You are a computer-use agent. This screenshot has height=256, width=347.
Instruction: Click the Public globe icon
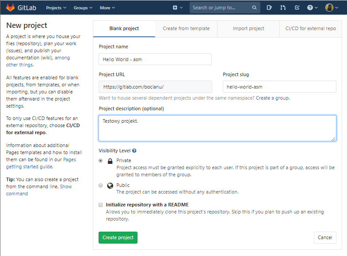click(110, 186)
